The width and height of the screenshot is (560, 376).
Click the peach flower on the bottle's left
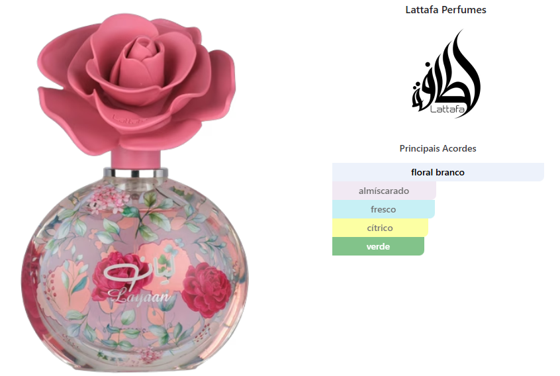(x=67, y=285)
